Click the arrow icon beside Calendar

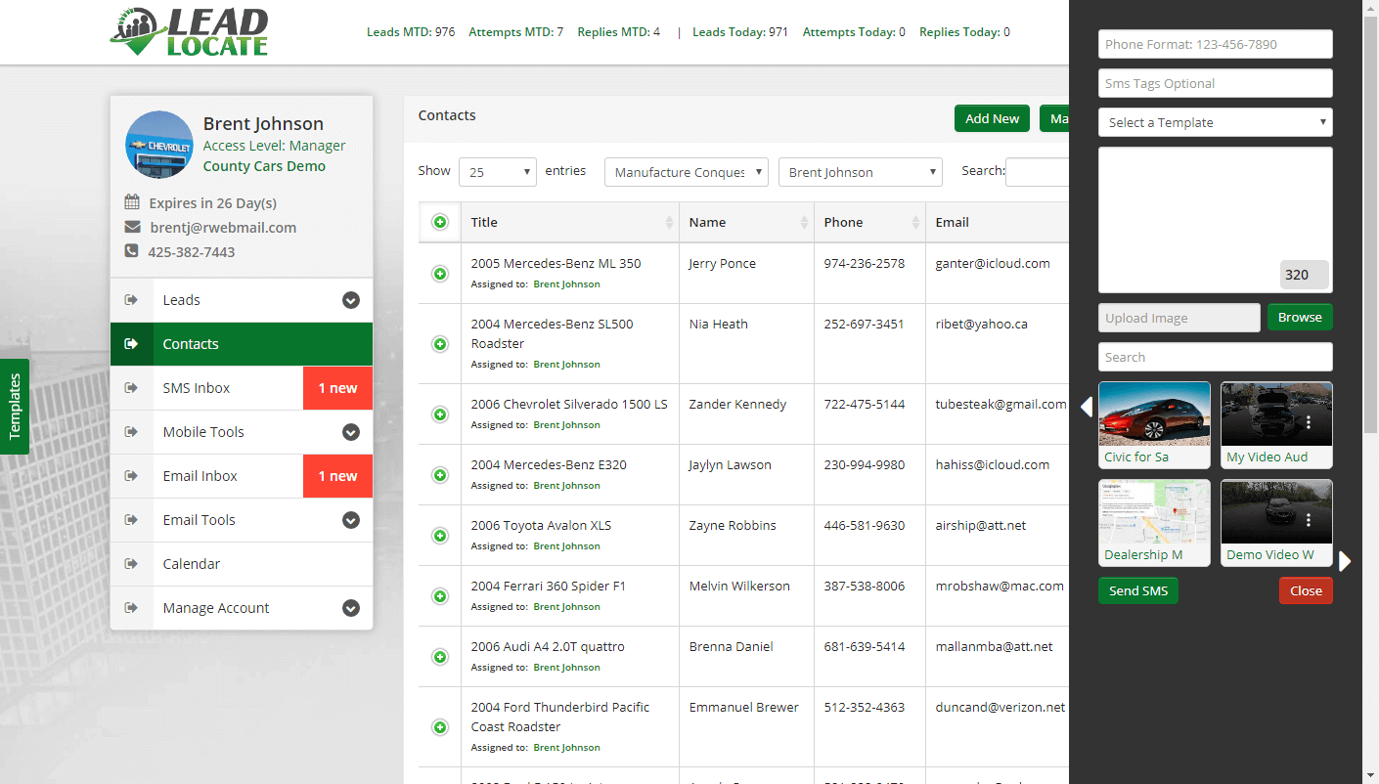pos(131,564)
